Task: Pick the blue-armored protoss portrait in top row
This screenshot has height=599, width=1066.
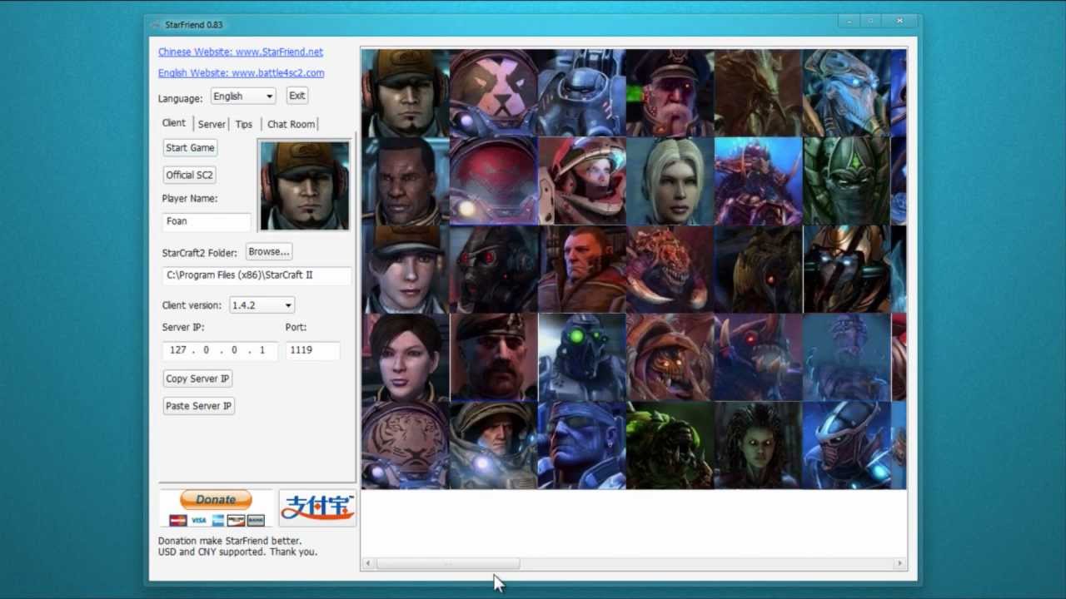Action: click(846, 92)
